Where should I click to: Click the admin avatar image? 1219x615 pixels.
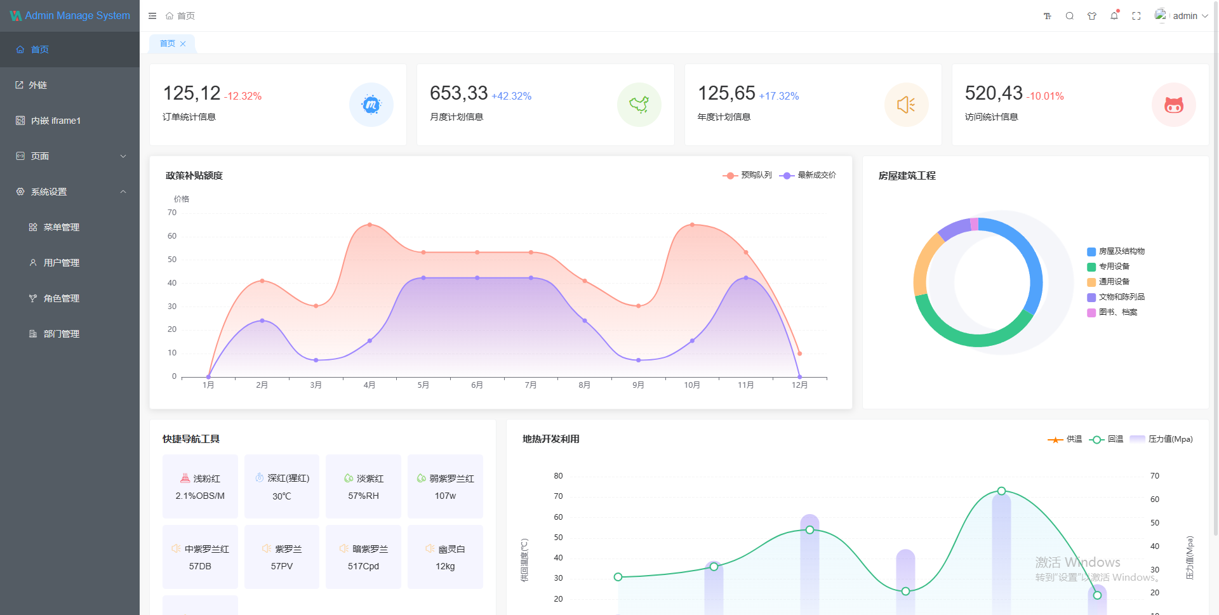coord(1161,15)
